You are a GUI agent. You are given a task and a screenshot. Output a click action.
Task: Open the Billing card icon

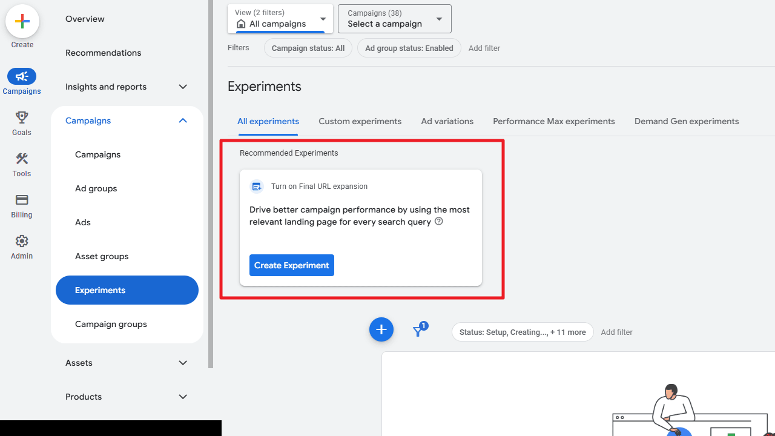[x=22, y=200]
